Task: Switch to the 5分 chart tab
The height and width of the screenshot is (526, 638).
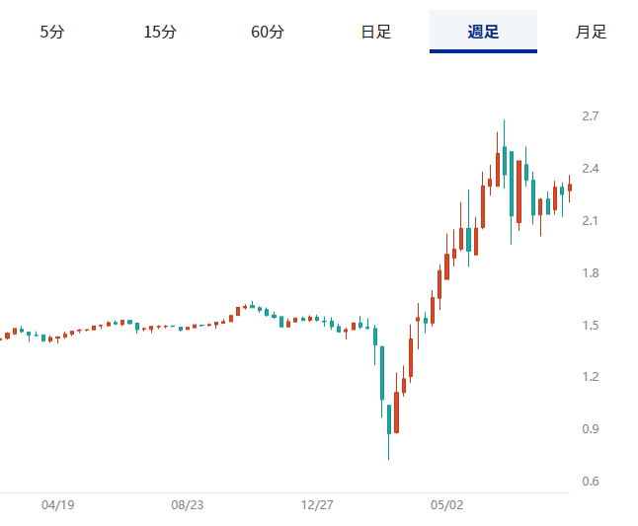Action: pos(52,32)
